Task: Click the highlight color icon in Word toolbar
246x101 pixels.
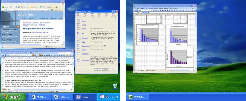Action: 67,55
